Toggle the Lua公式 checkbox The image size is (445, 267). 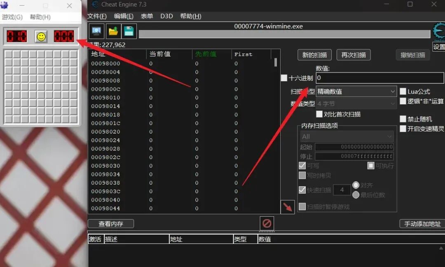403,91
